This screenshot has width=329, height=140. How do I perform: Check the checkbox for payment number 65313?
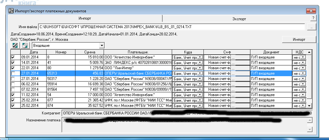(13, 73)
